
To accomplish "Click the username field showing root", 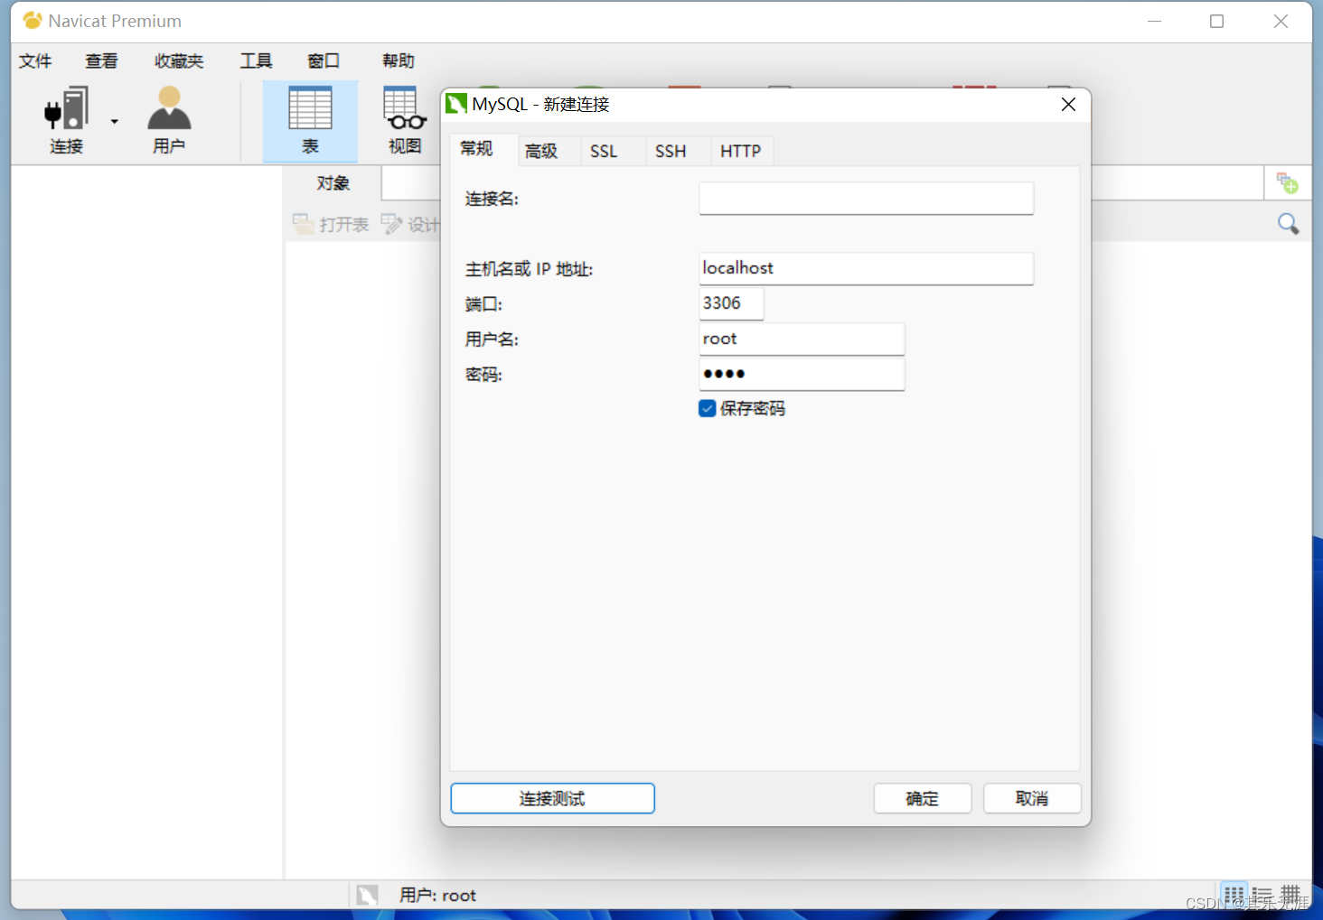I will click(x=802, y=339).
